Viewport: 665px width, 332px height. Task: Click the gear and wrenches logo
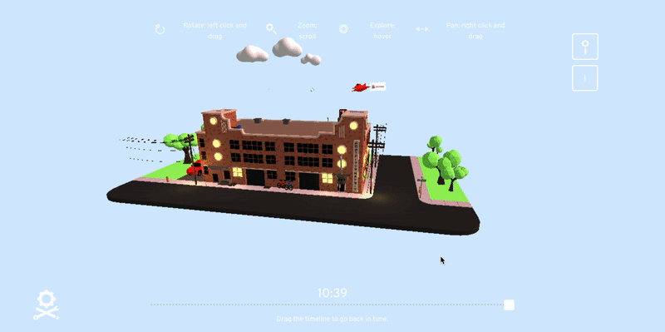tap(47, 305)
